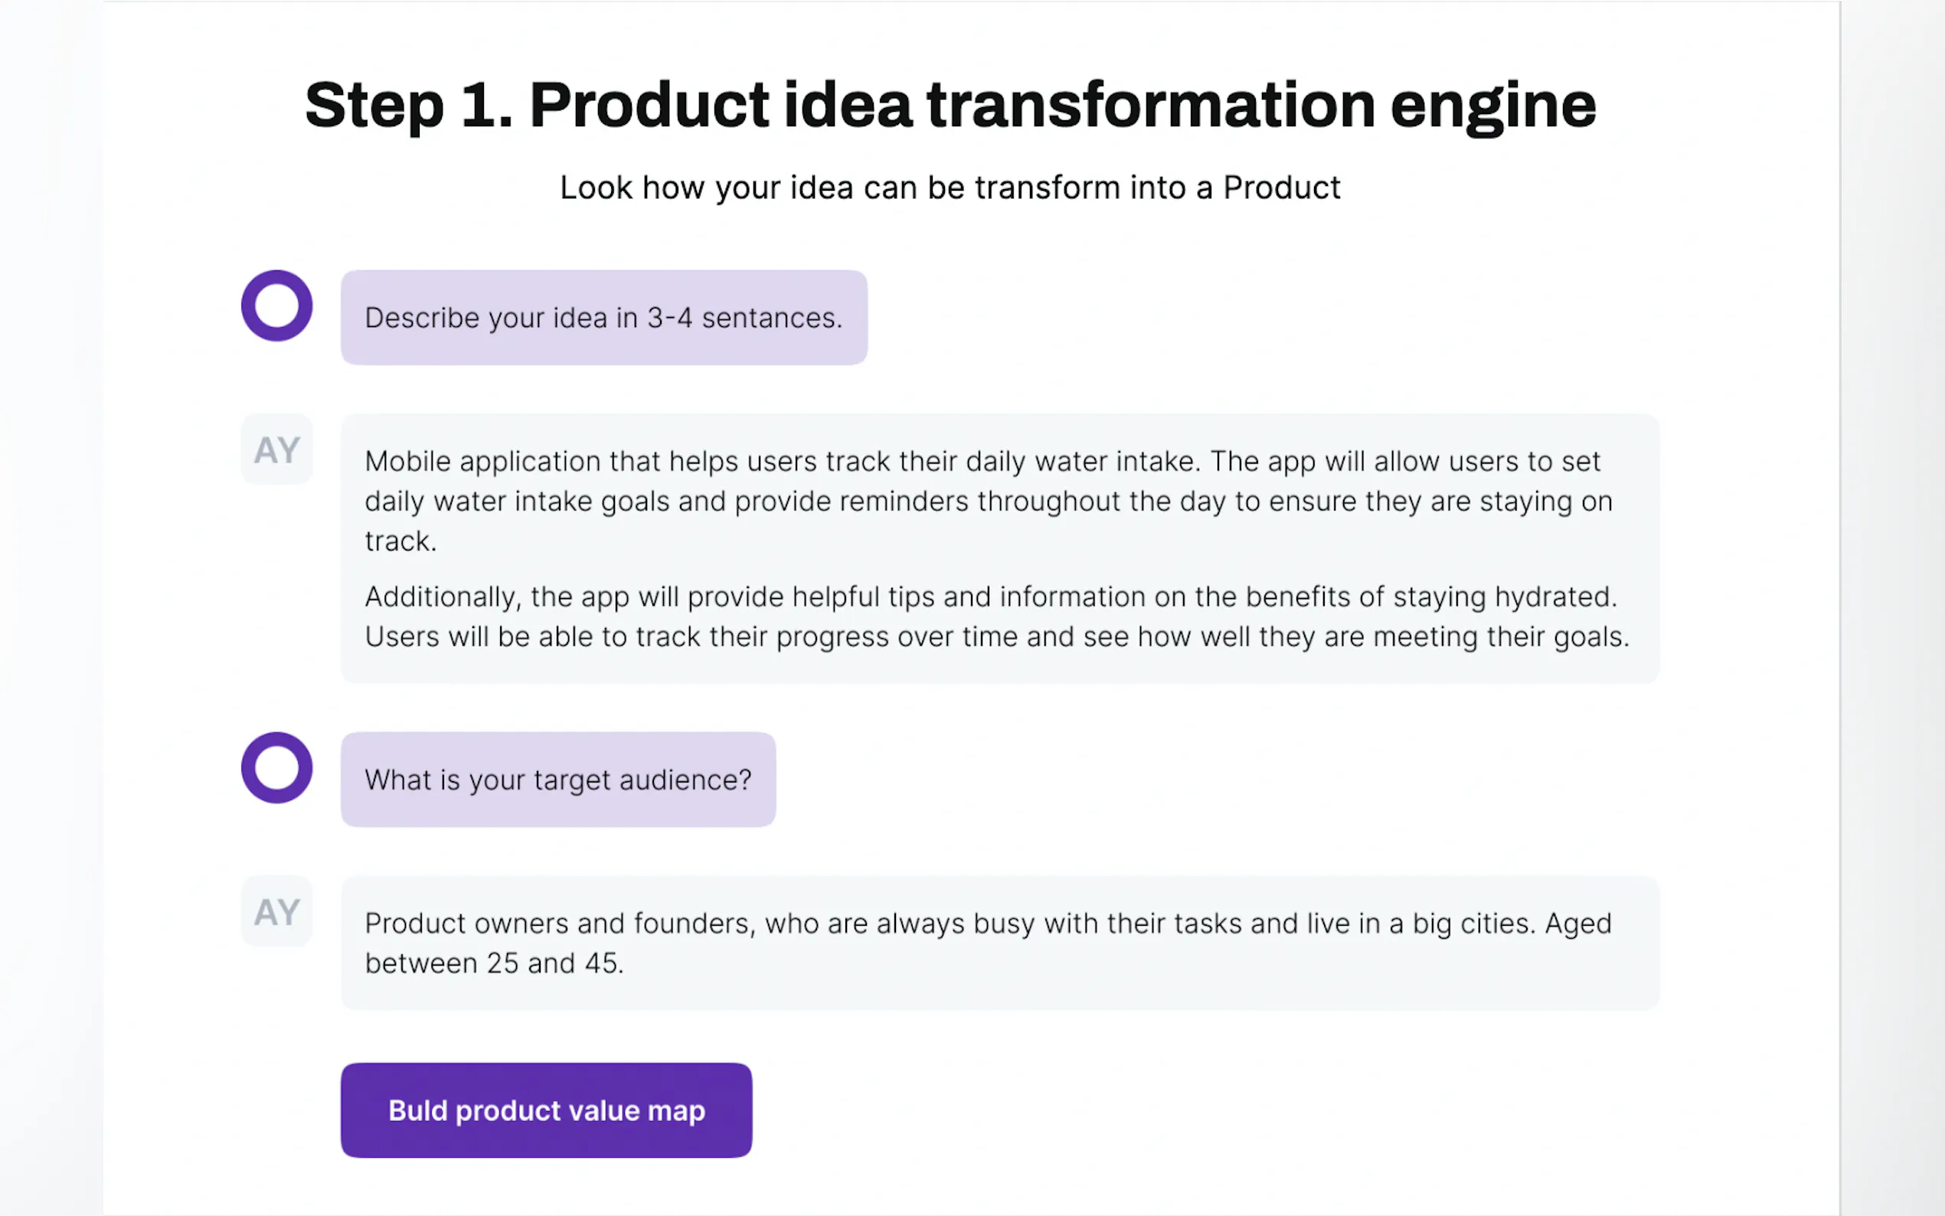Click the purple circle icon beside 'Describe your idea'
This screenshot has height=1216, width=1945.
pyautogui.click(x=276, y=306)
